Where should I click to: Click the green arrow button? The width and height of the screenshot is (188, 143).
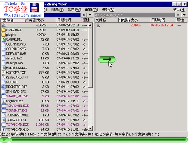click(x=107, y=59)
